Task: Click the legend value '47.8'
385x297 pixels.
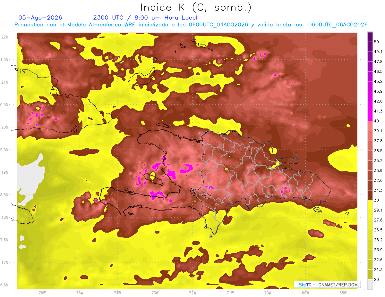Action: [378, 62]
